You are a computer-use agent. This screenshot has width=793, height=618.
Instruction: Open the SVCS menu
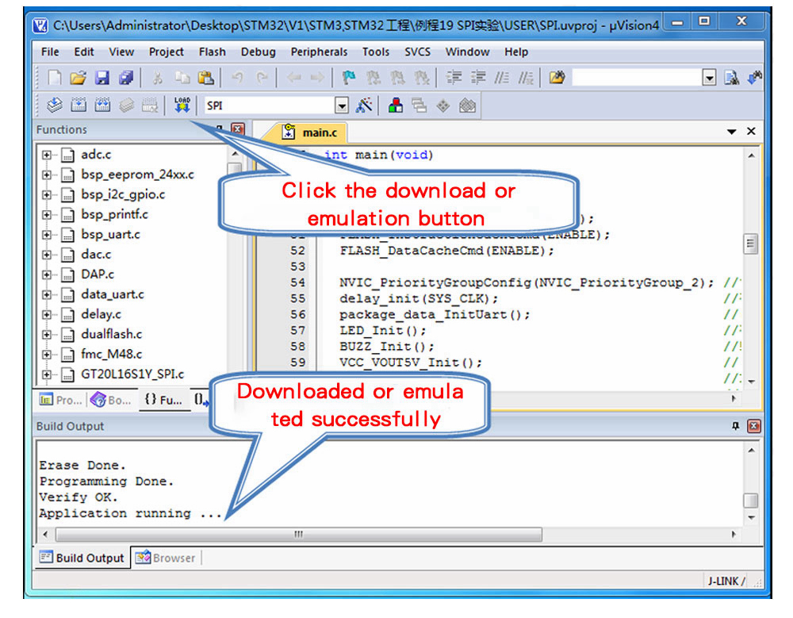click(417, 52)
